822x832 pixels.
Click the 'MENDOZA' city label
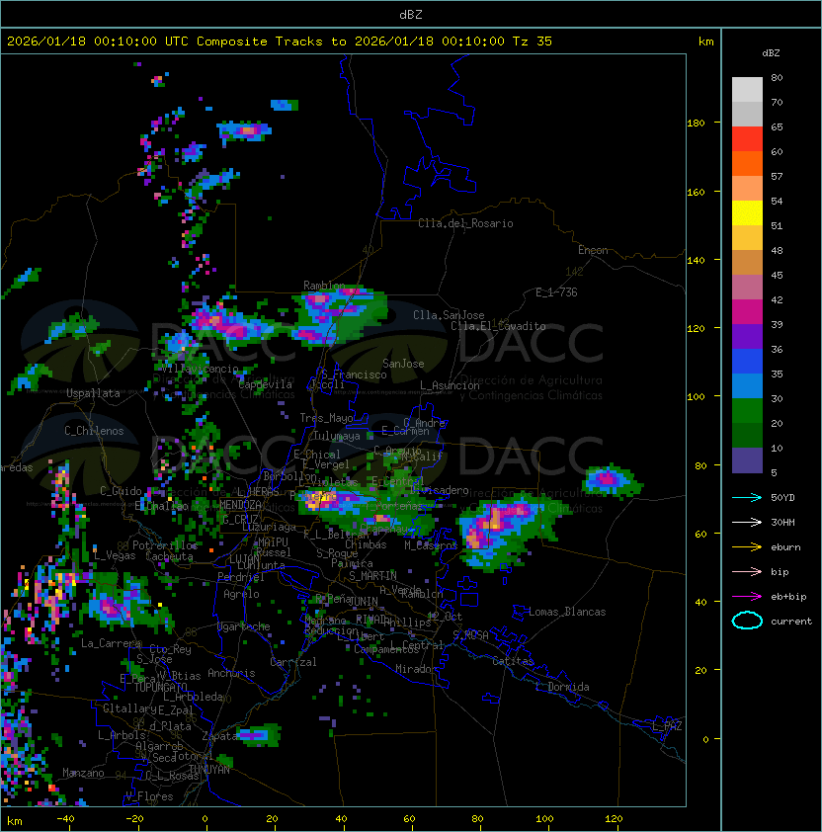coord(240,505)
